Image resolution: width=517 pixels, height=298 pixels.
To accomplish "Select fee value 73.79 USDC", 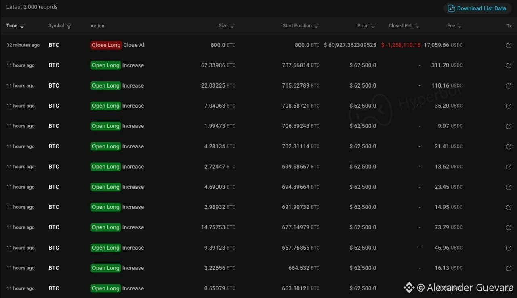I will 448,227.
